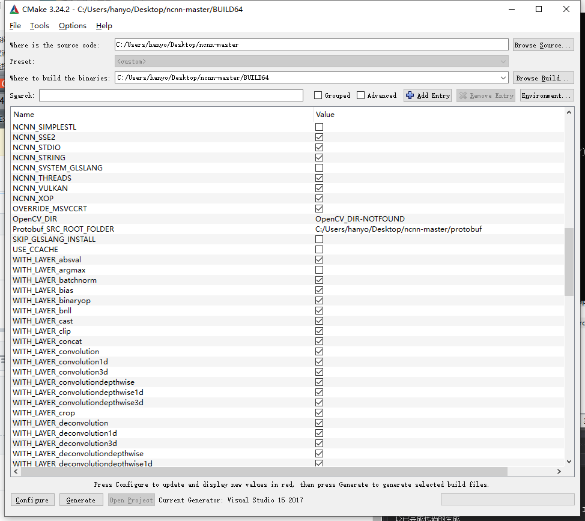Viewport: 585px width, 521px height.
Task: Uncheck NCNN_THREADS checkbox
Action: (319, 178)
